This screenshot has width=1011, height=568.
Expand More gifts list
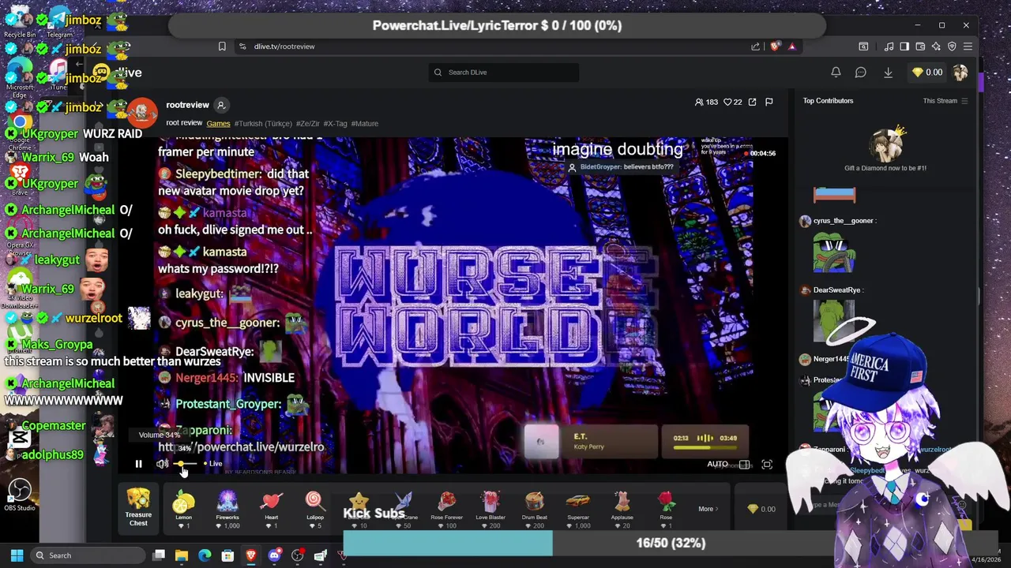click(708, 509)
